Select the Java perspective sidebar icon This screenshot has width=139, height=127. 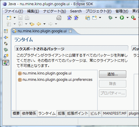click(6, 63)
